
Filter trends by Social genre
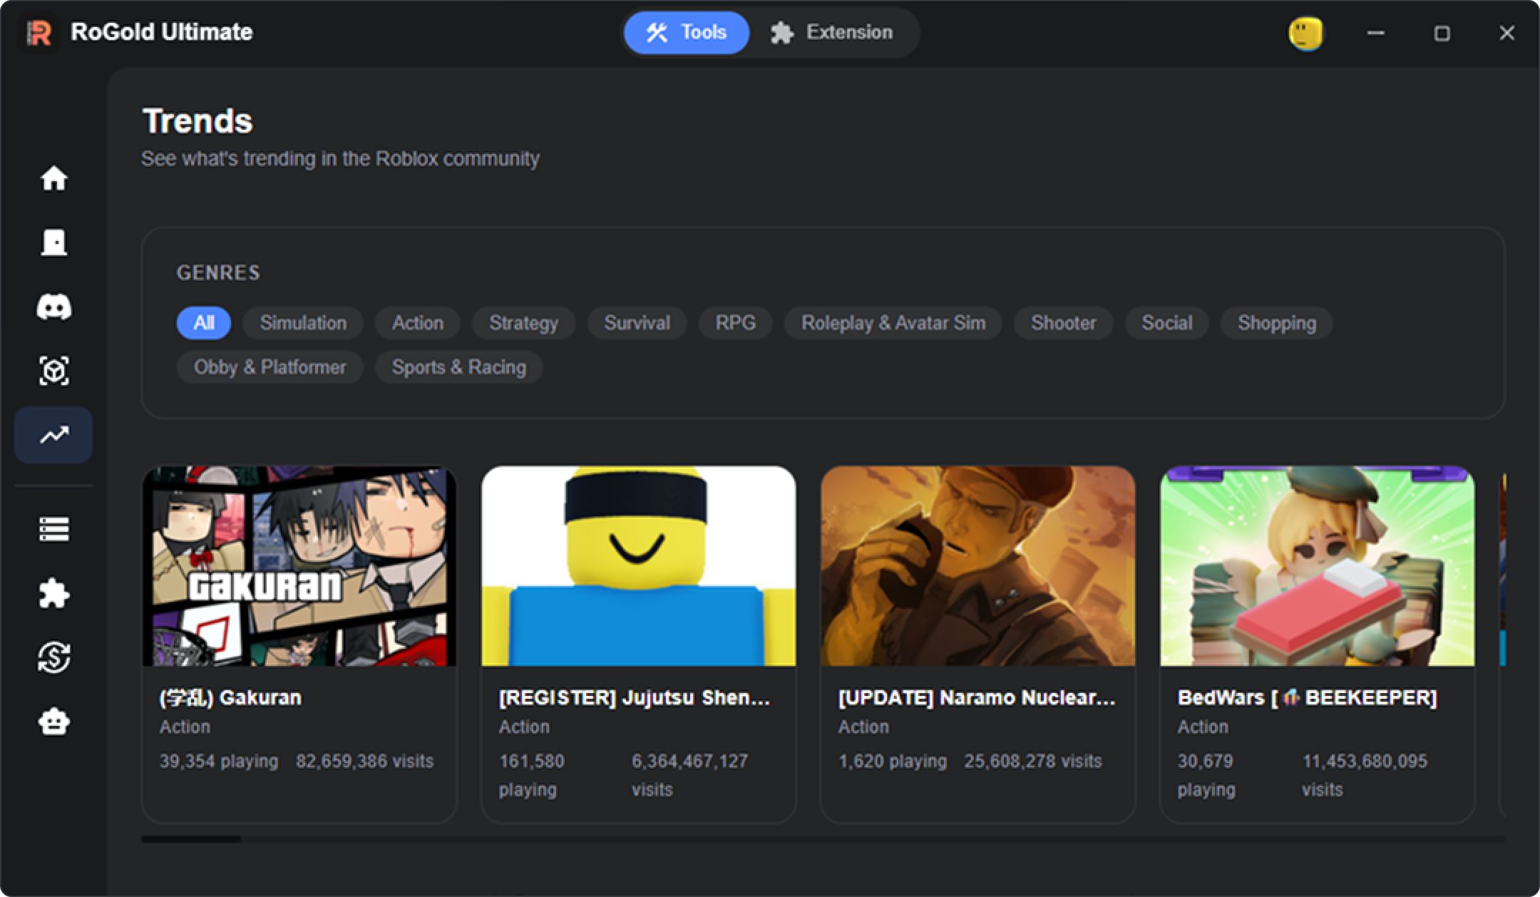pos(1167,323)
